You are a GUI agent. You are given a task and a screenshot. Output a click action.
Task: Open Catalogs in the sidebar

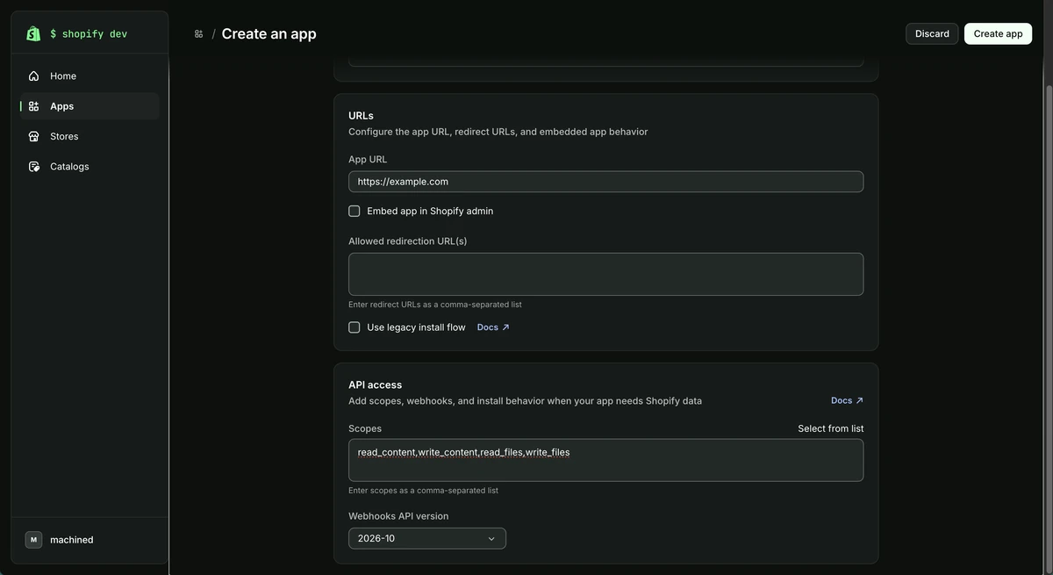[x=90, y=166]
